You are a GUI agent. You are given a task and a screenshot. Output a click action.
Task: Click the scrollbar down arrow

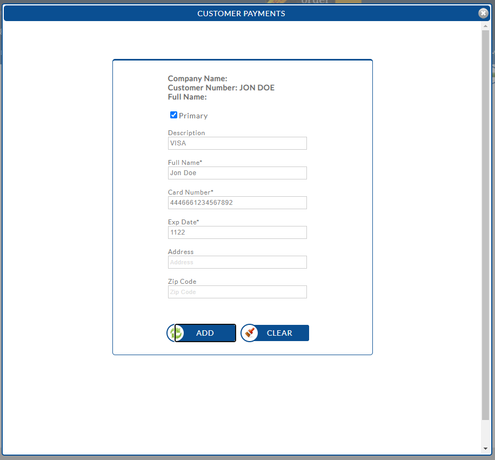(x=485, y=449)
